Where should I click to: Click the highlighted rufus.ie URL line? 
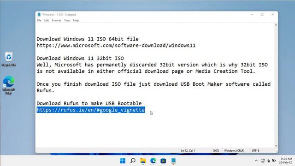[91, 110]
